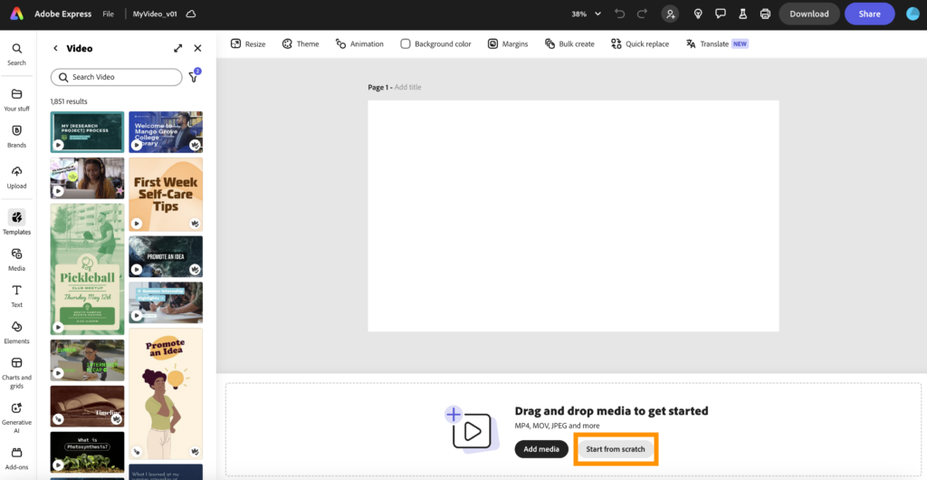Image resolution: width=927 pixels, height=480 pixels.
Task: Open Charts and grids icon
Action: click(x=16, y=363)
